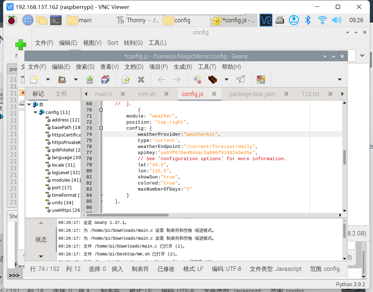373x292 pixels.
Task: Switch to the 123.txt tab
Action: click(x=310, y=94)
